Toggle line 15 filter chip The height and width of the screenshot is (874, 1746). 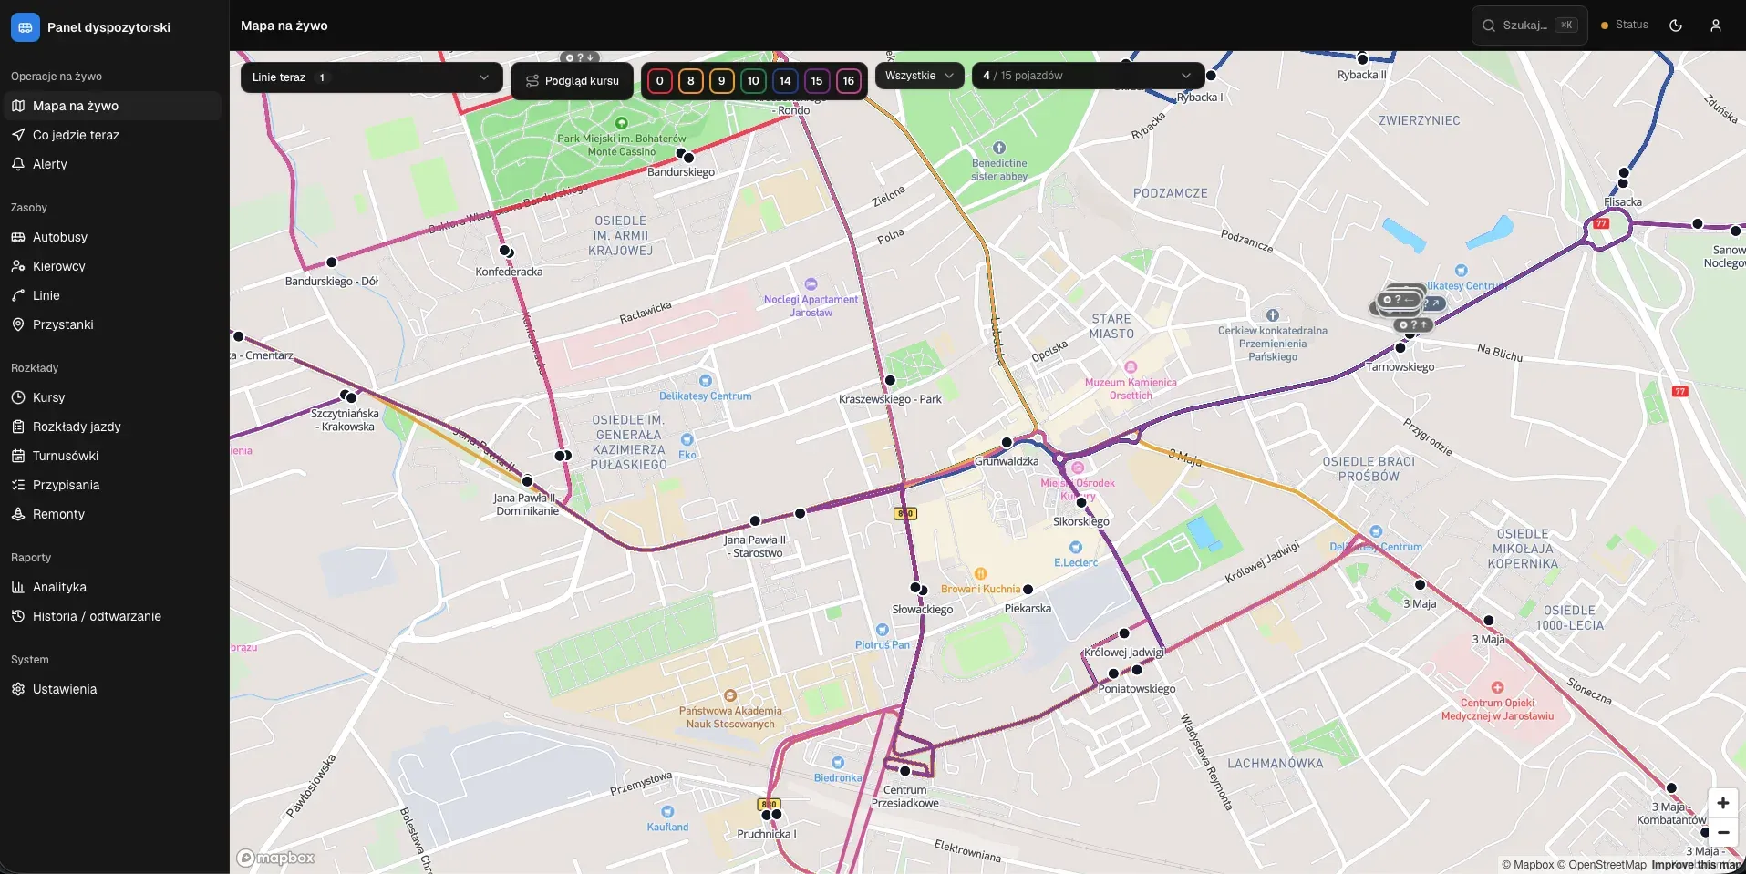click(817, 81)
